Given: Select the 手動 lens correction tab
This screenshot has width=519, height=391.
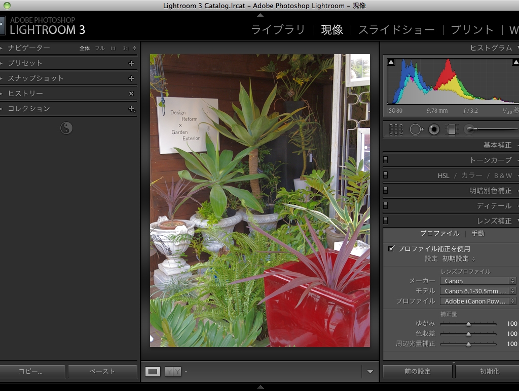Looking at the screenshot, I should [478, 234].
